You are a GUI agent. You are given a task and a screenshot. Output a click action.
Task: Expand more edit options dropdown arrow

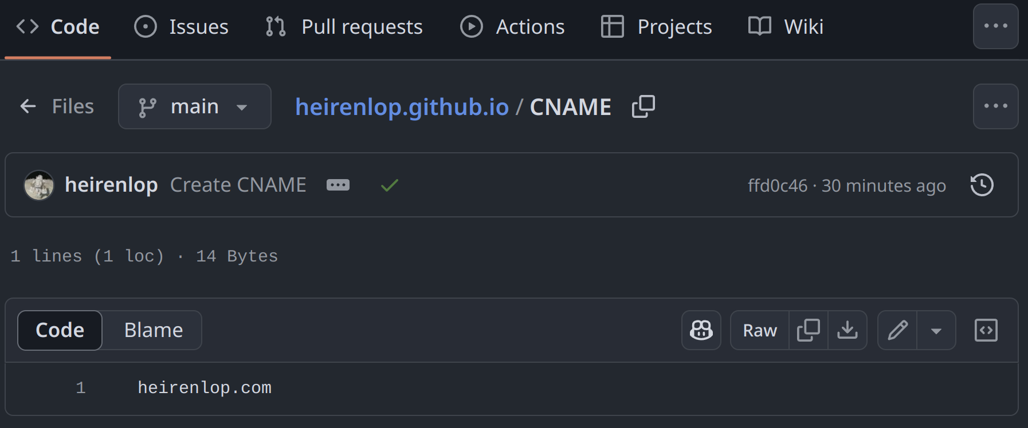936,330
